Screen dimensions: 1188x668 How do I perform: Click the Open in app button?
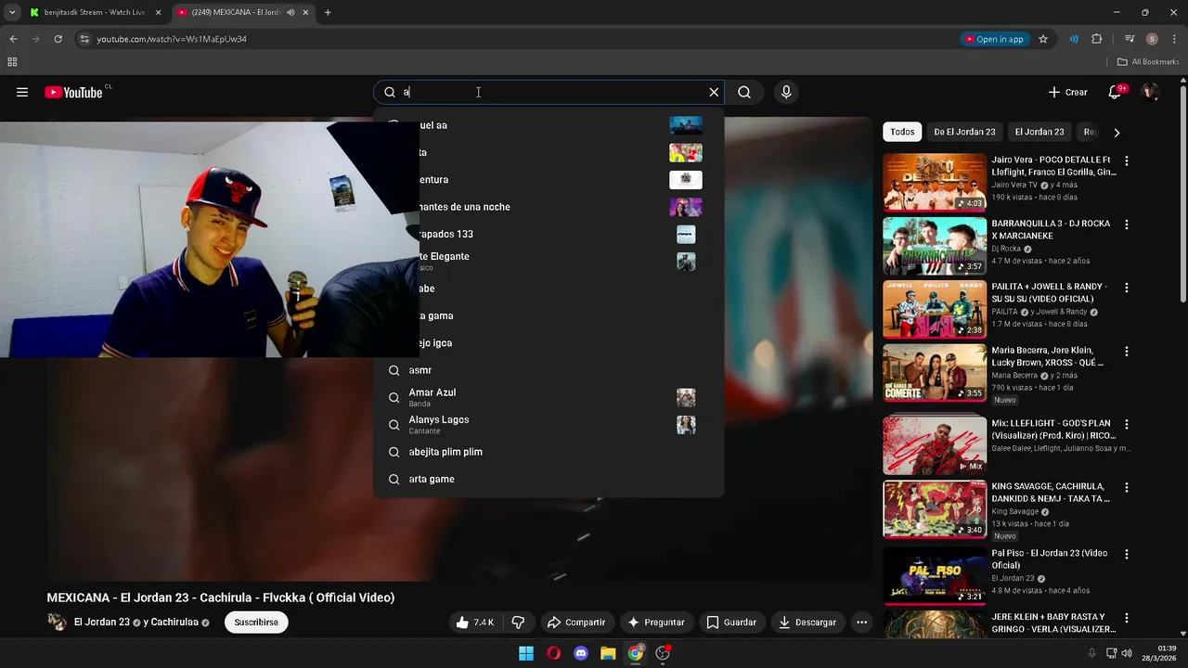point(994,39)
